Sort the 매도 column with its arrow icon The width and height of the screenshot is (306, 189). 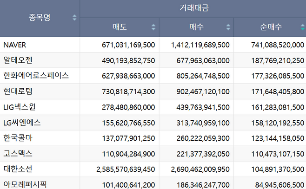(153, 27)
